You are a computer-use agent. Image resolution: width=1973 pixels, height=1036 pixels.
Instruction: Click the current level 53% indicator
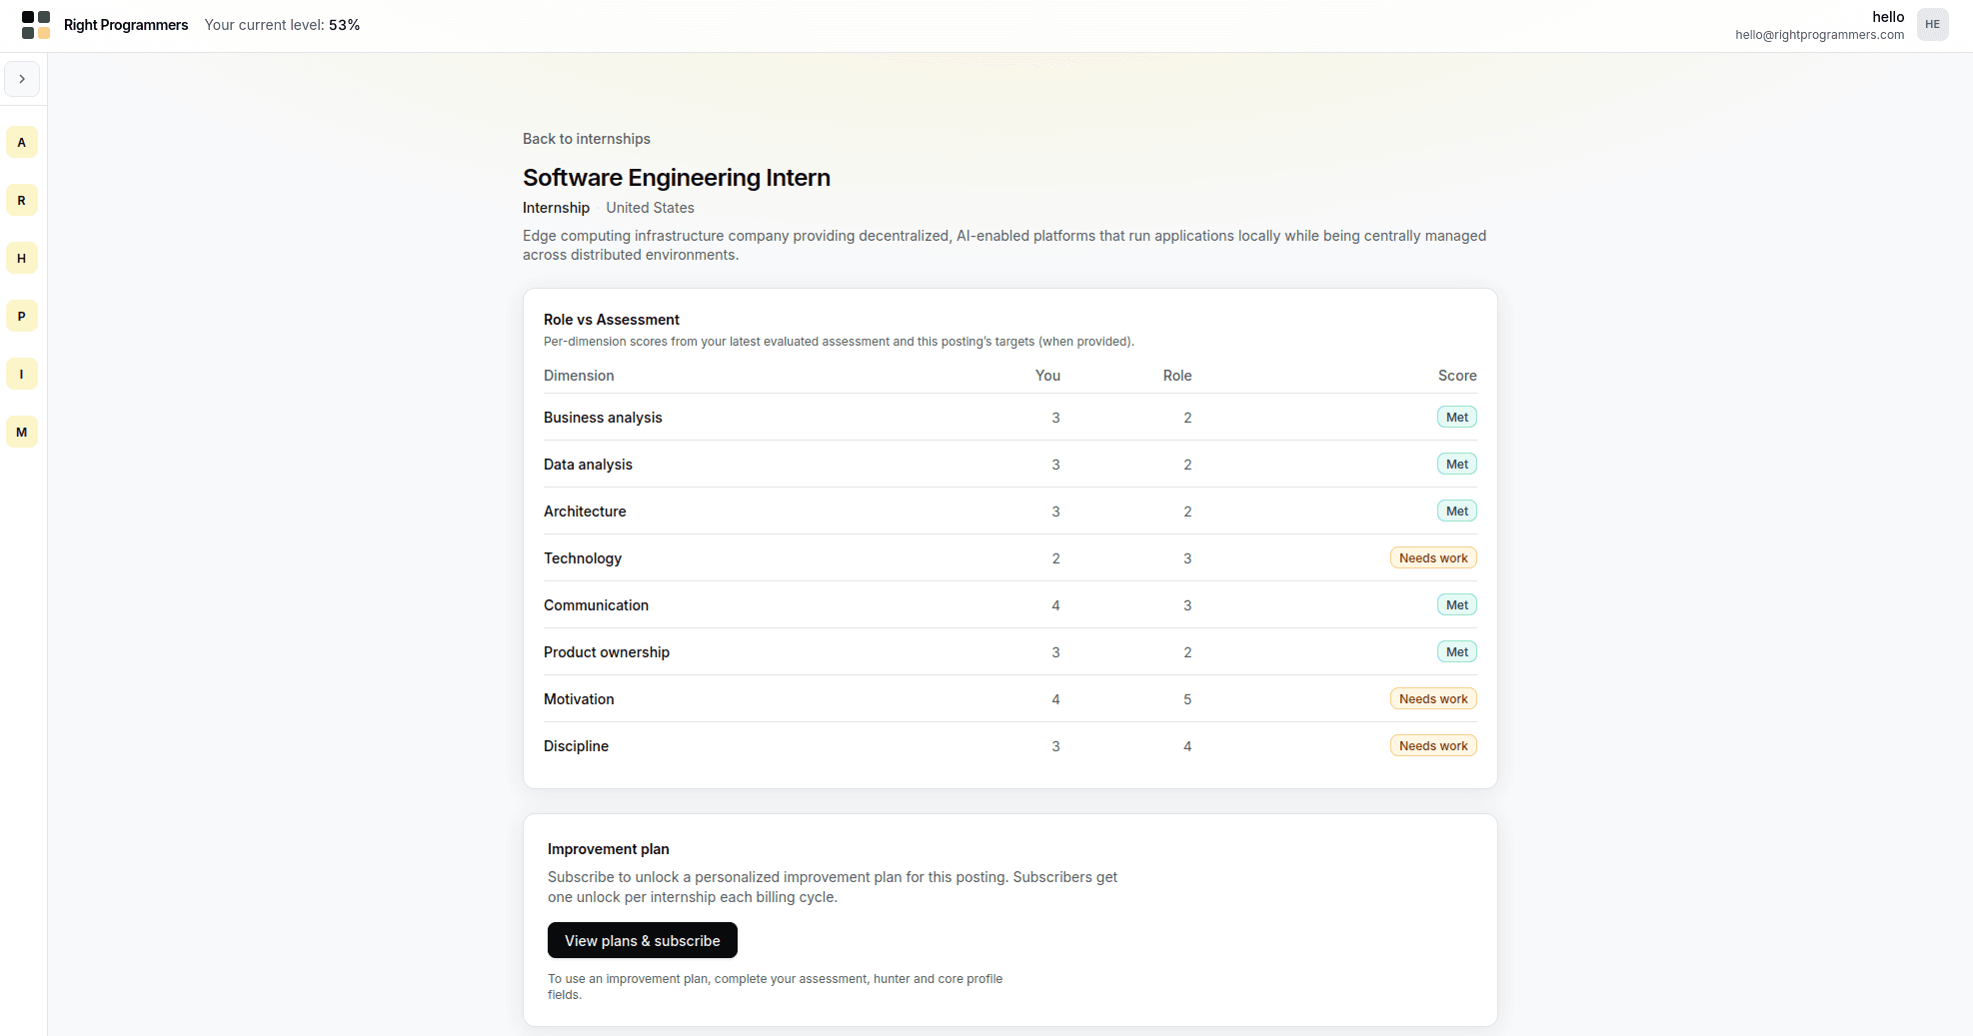282,25
